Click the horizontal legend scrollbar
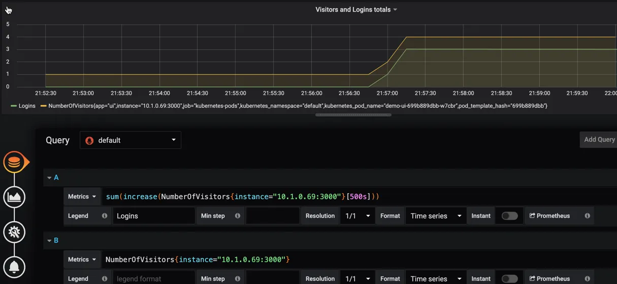 point(353,115)
